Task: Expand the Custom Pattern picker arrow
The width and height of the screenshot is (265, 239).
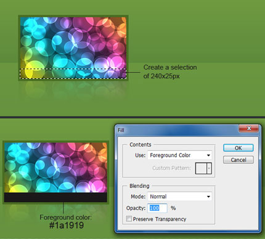Action: point(209,168)
